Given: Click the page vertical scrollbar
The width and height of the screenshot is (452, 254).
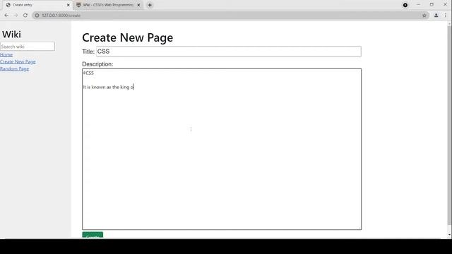Looking at the screenshot, I should 449,126.
